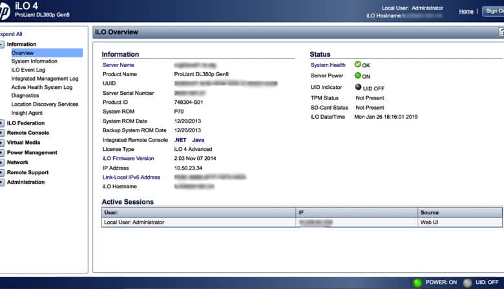The height and width of the screenshot is (289, 504).
Task: Click the Sign Out button
Action: pyautogui.click(x=494, y=11)
